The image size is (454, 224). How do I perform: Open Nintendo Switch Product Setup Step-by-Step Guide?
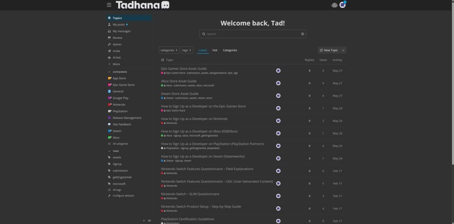point(201,207)
